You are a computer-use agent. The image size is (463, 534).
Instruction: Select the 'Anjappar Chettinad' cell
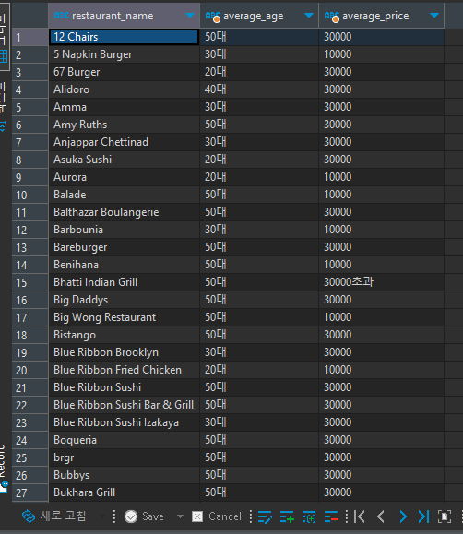click(x=124, y=142)
